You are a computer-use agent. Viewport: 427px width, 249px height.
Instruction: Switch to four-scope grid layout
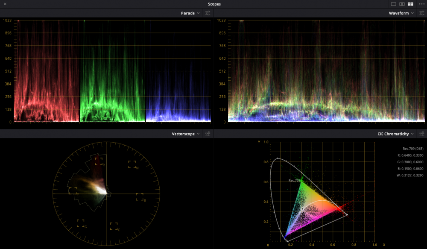pyautogui.click(x=410, y=4)
